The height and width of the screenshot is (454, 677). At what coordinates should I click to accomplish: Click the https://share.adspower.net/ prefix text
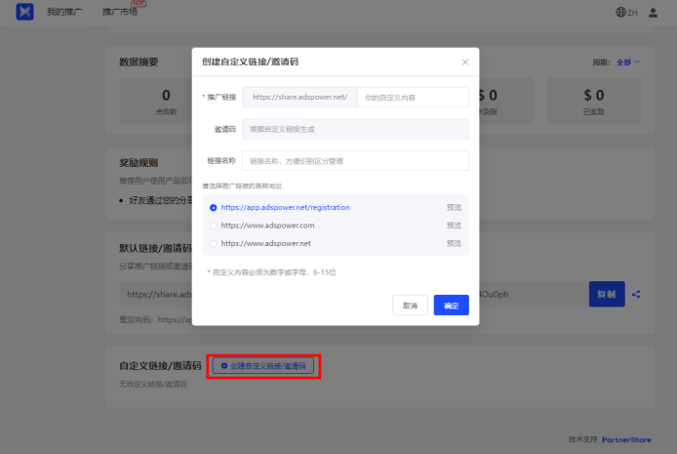pos(299,98)
